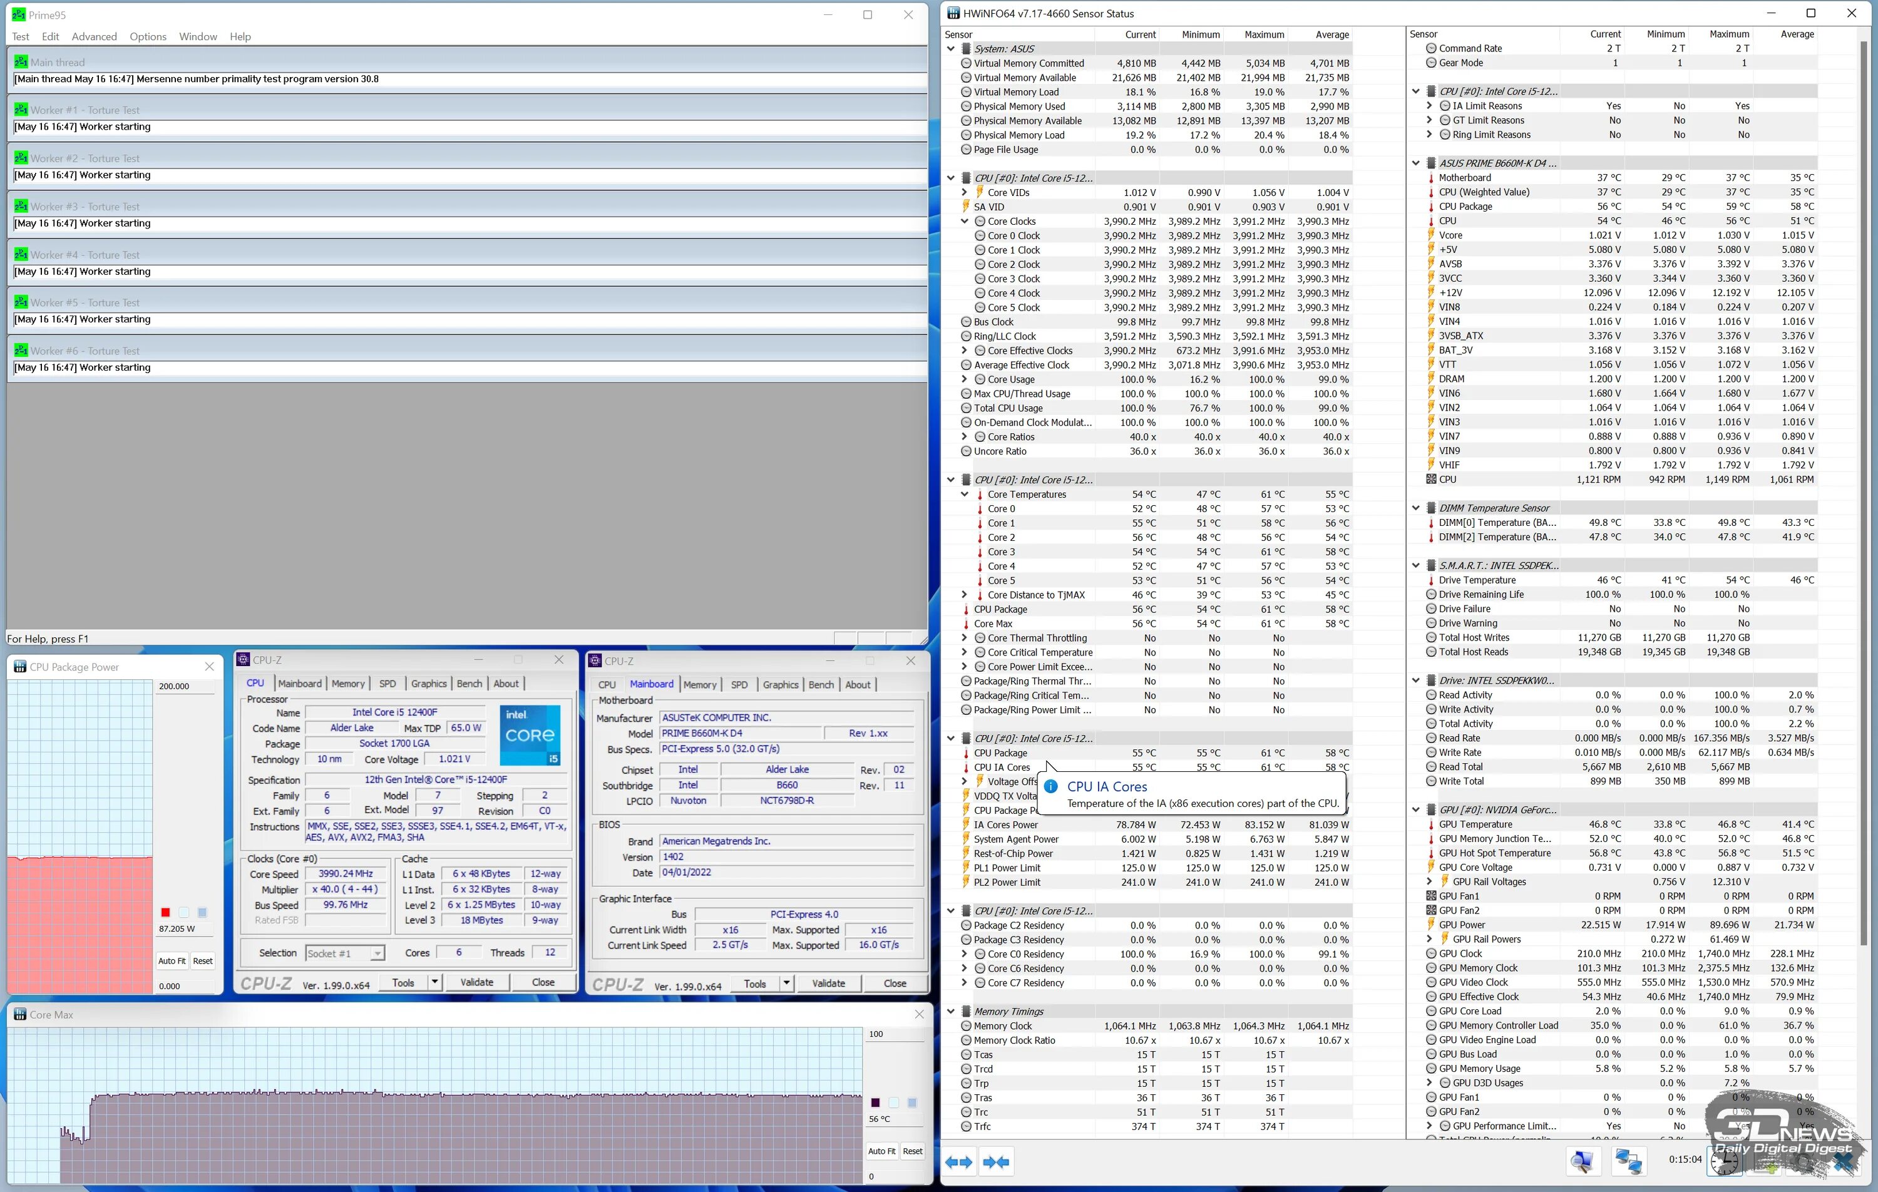Image resolution: width=1878 pixels, height=1192 pixels.
Task: Click the Worker #1 Torture Test window icon
Action: [21, 110]
